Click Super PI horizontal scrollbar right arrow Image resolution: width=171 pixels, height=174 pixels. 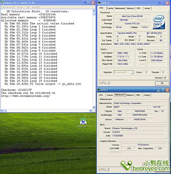click(x=91, y=111)
